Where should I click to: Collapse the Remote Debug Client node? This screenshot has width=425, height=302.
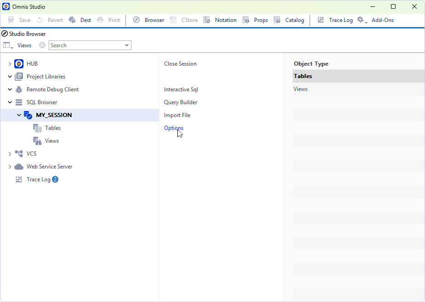point(10,89)
